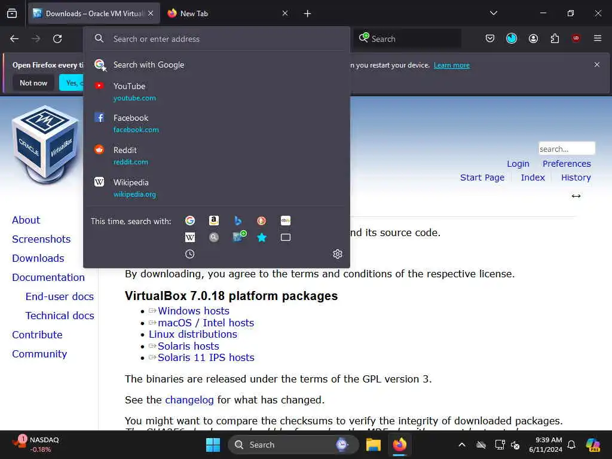Image resolution: width=612 pixels, height=459 pixels.
Task: Open the Firefox account icon
Action: (533, 39)
